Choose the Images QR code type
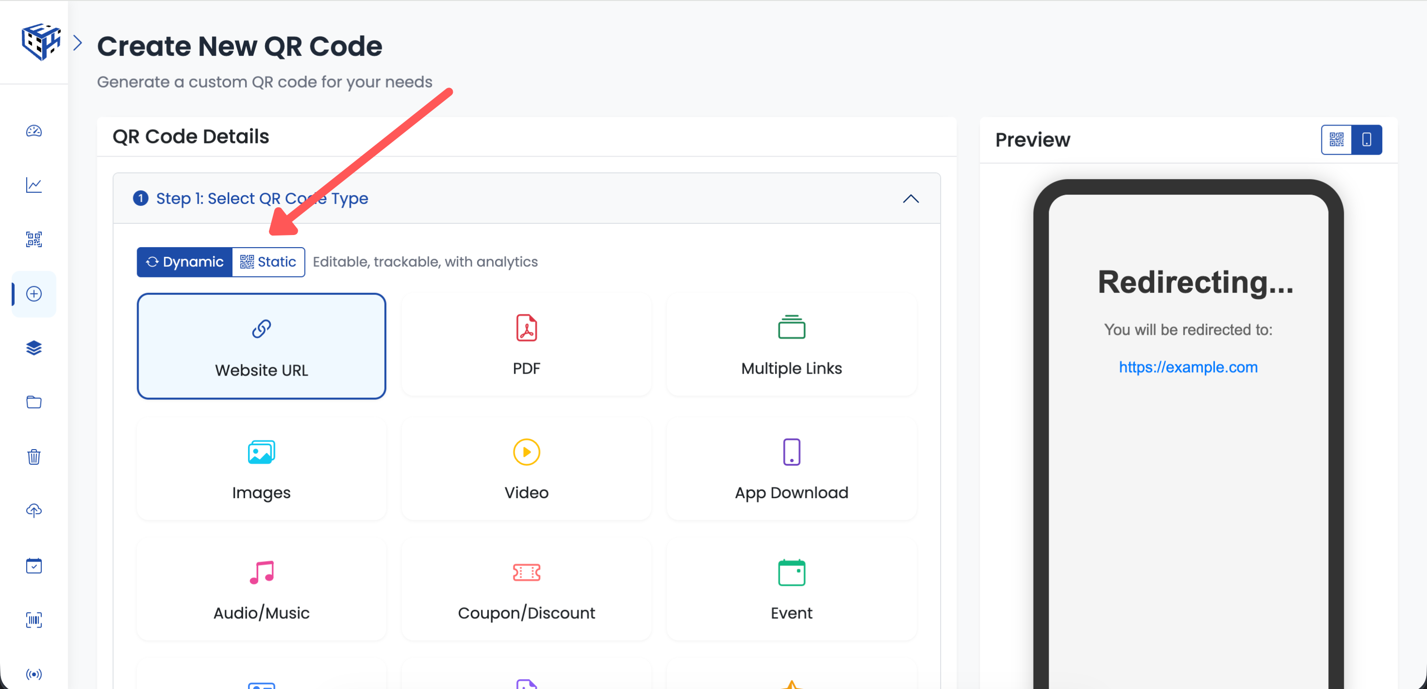The image size is (1427, 689). pos(262,469)
